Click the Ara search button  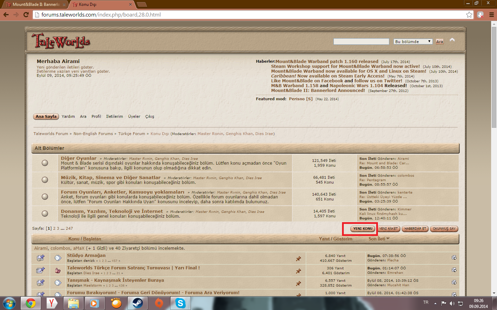tap(439, 41)
